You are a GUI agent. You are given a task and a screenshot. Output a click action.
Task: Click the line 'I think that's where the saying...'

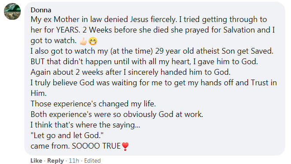pyautogui.click(x=85, y=125)
